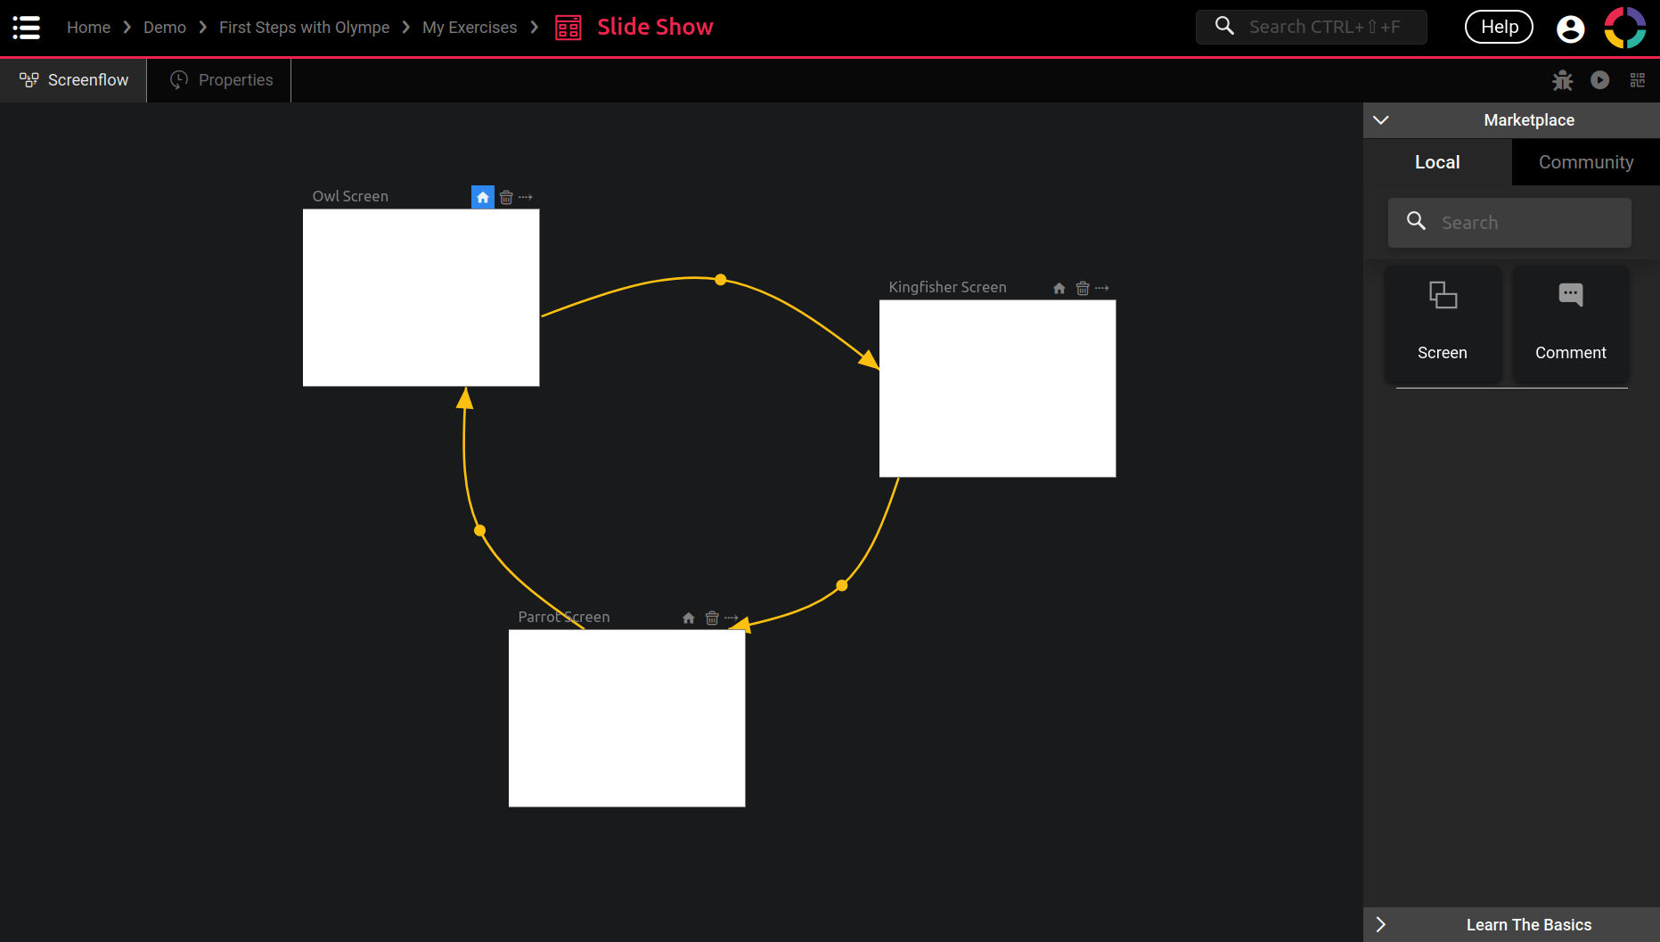Open the hamburger main menu
The image size is (1660, 942).
click(27, 28)
